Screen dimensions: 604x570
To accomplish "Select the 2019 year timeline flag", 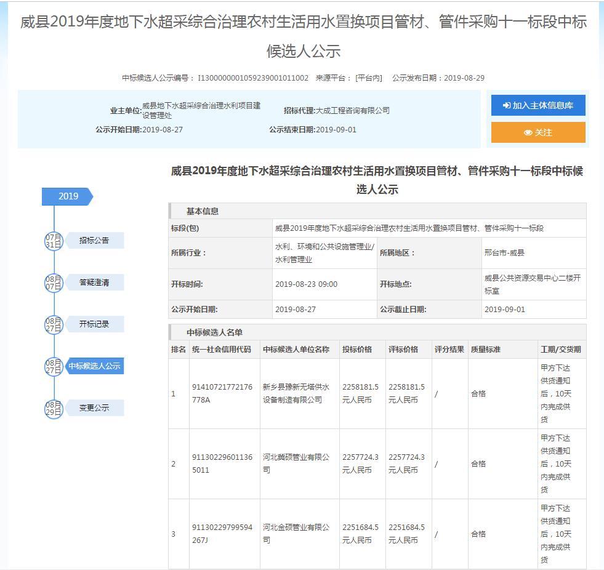I will pyautogui.click(x=68, y=196).
